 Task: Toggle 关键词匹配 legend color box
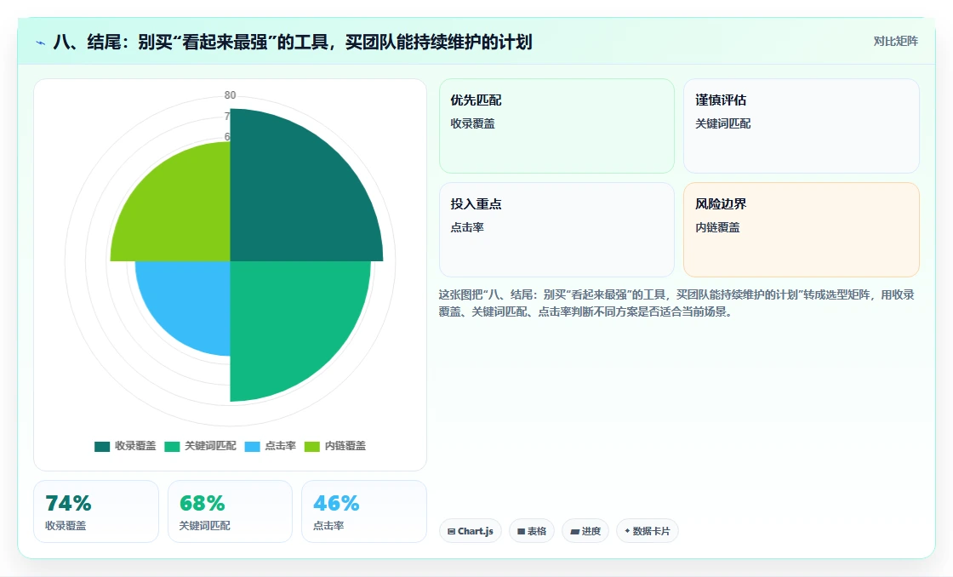pyautogui.click(x=172, y=446)
